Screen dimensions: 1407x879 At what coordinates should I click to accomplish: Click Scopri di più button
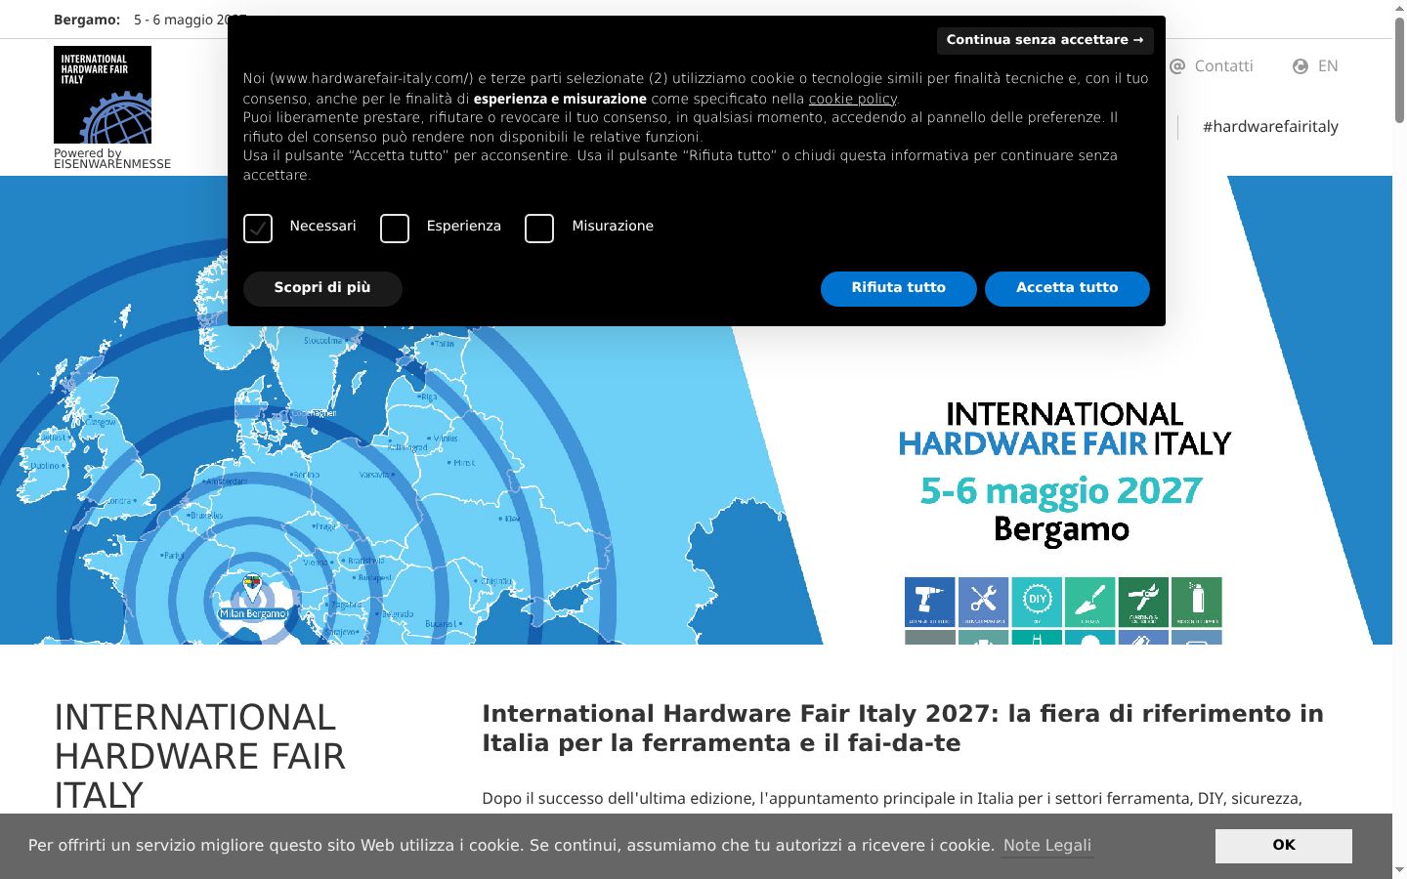pyautogui.click(x=322, y=288)
